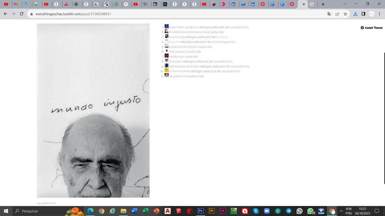Close the active Tumblr tab
Image resolution: width=385 pixels, height=216 pixels.
pyautogui.click(x=304, y=4)
